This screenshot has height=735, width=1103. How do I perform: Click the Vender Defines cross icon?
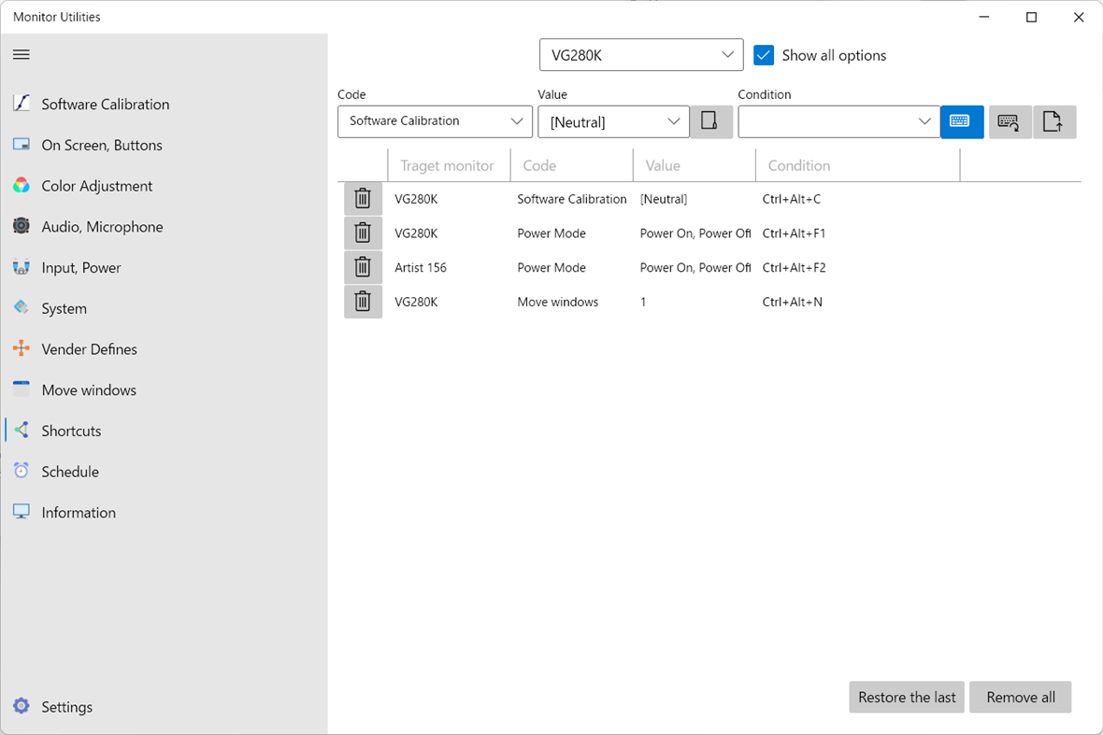(x=21, y=348)
